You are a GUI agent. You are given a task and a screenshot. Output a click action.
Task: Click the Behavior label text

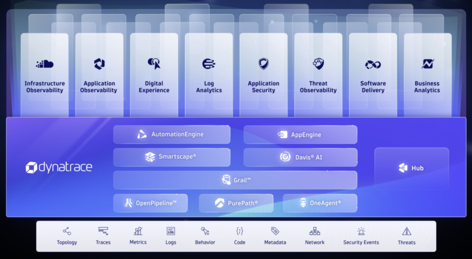205,242
